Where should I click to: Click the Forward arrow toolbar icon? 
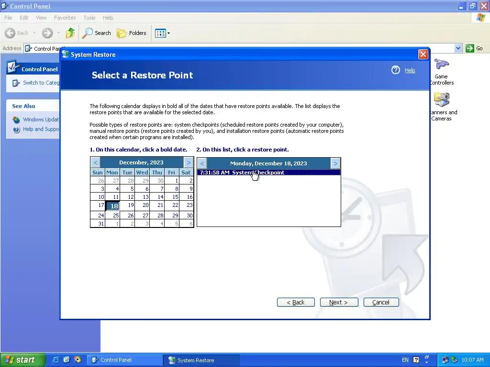click(x=47, y=33)
